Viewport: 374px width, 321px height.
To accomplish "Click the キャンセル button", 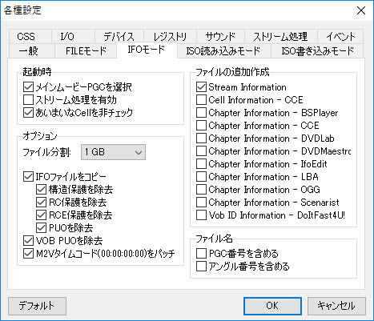I will coord(336,306).
